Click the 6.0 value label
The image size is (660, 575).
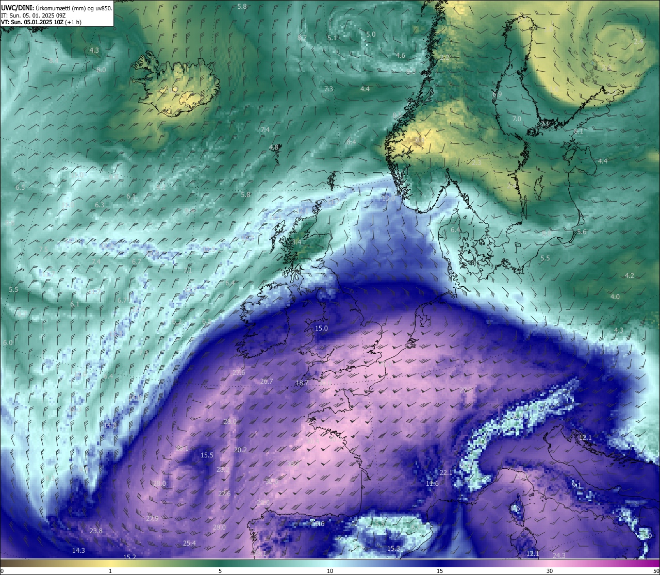8,342
